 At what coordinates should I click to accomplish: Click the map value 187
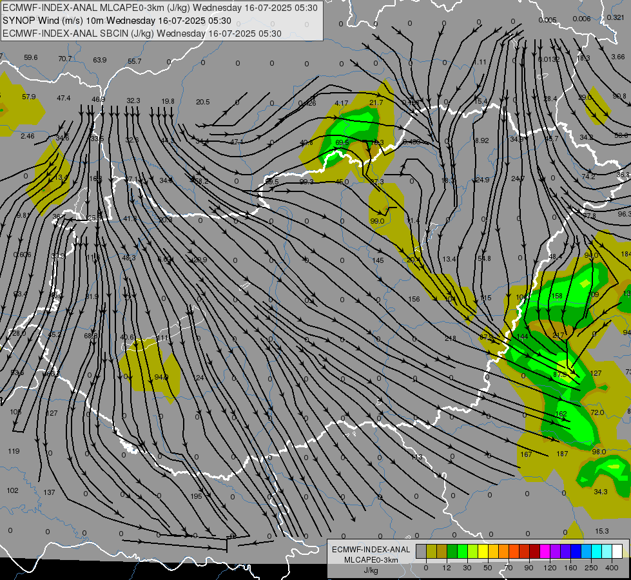click(x=562, y=454)
